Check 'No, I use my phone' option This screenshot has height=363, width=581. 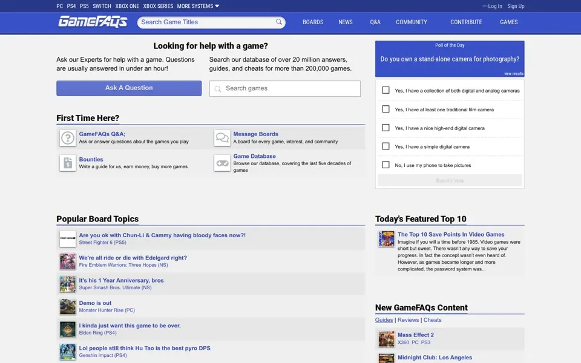click(386, 165)
